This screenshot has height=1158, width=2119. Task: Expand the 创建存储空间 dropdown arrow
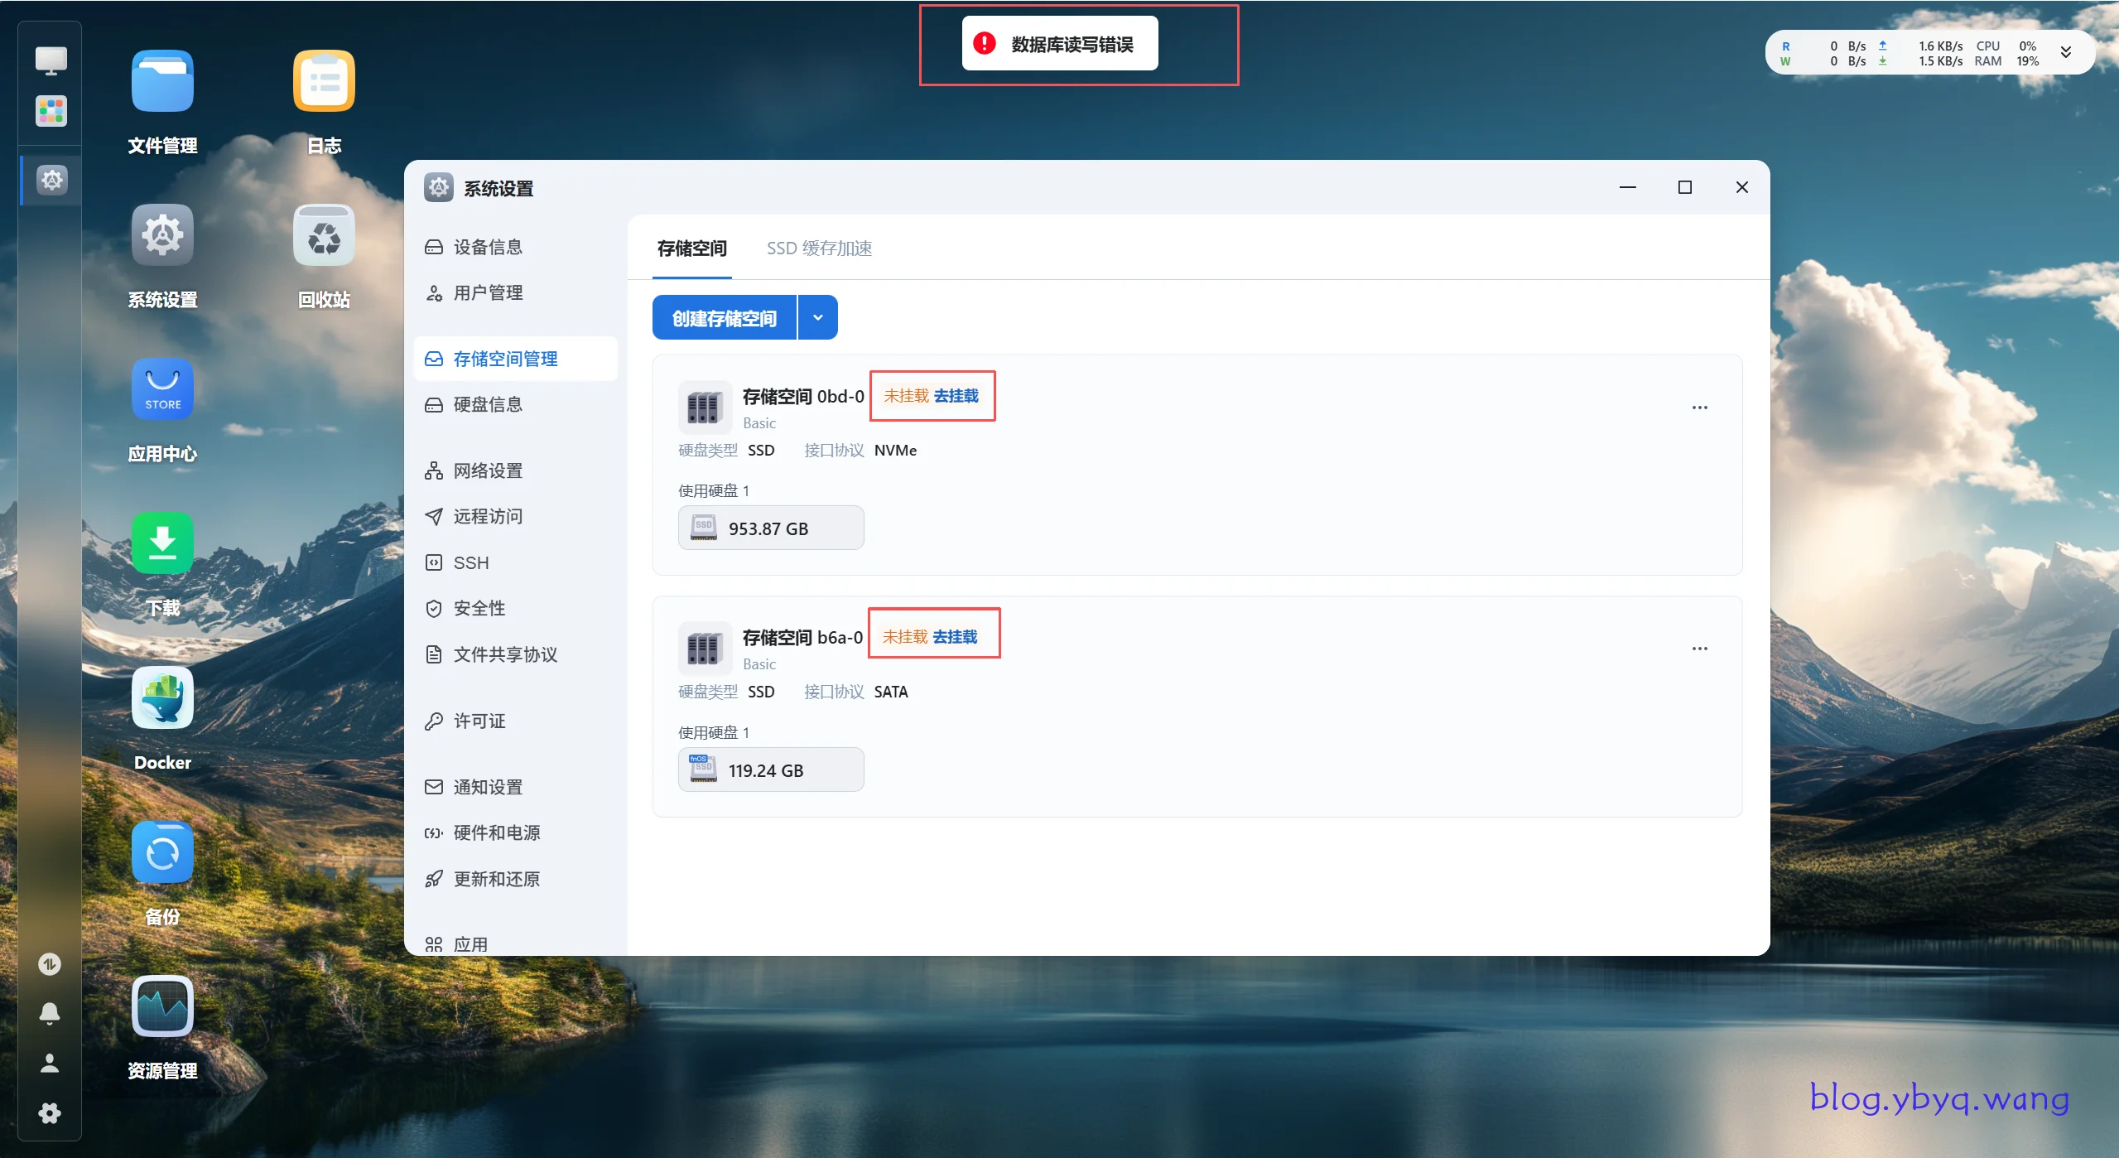(818, 318)
